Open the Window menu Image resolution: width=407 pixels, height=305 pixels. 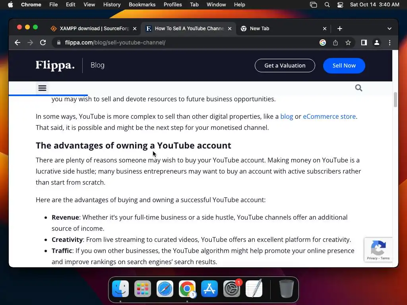point(216,5)
